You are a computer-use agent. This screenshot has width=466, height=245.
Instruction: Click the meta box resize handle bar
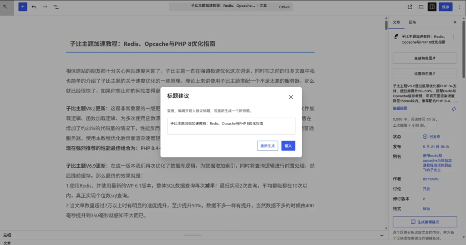192,235
